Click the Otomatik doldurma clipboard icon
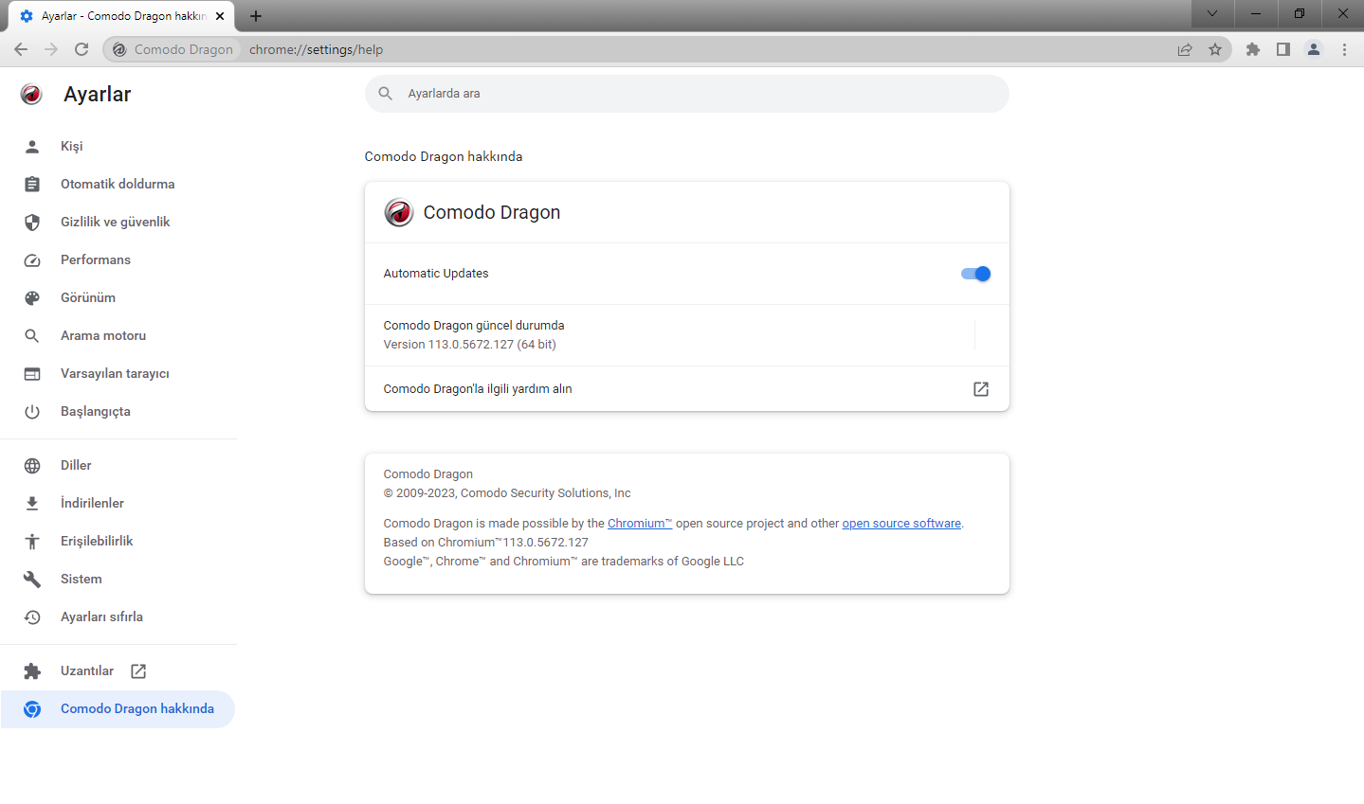The image size is (1364, 804). click(32, 184)
